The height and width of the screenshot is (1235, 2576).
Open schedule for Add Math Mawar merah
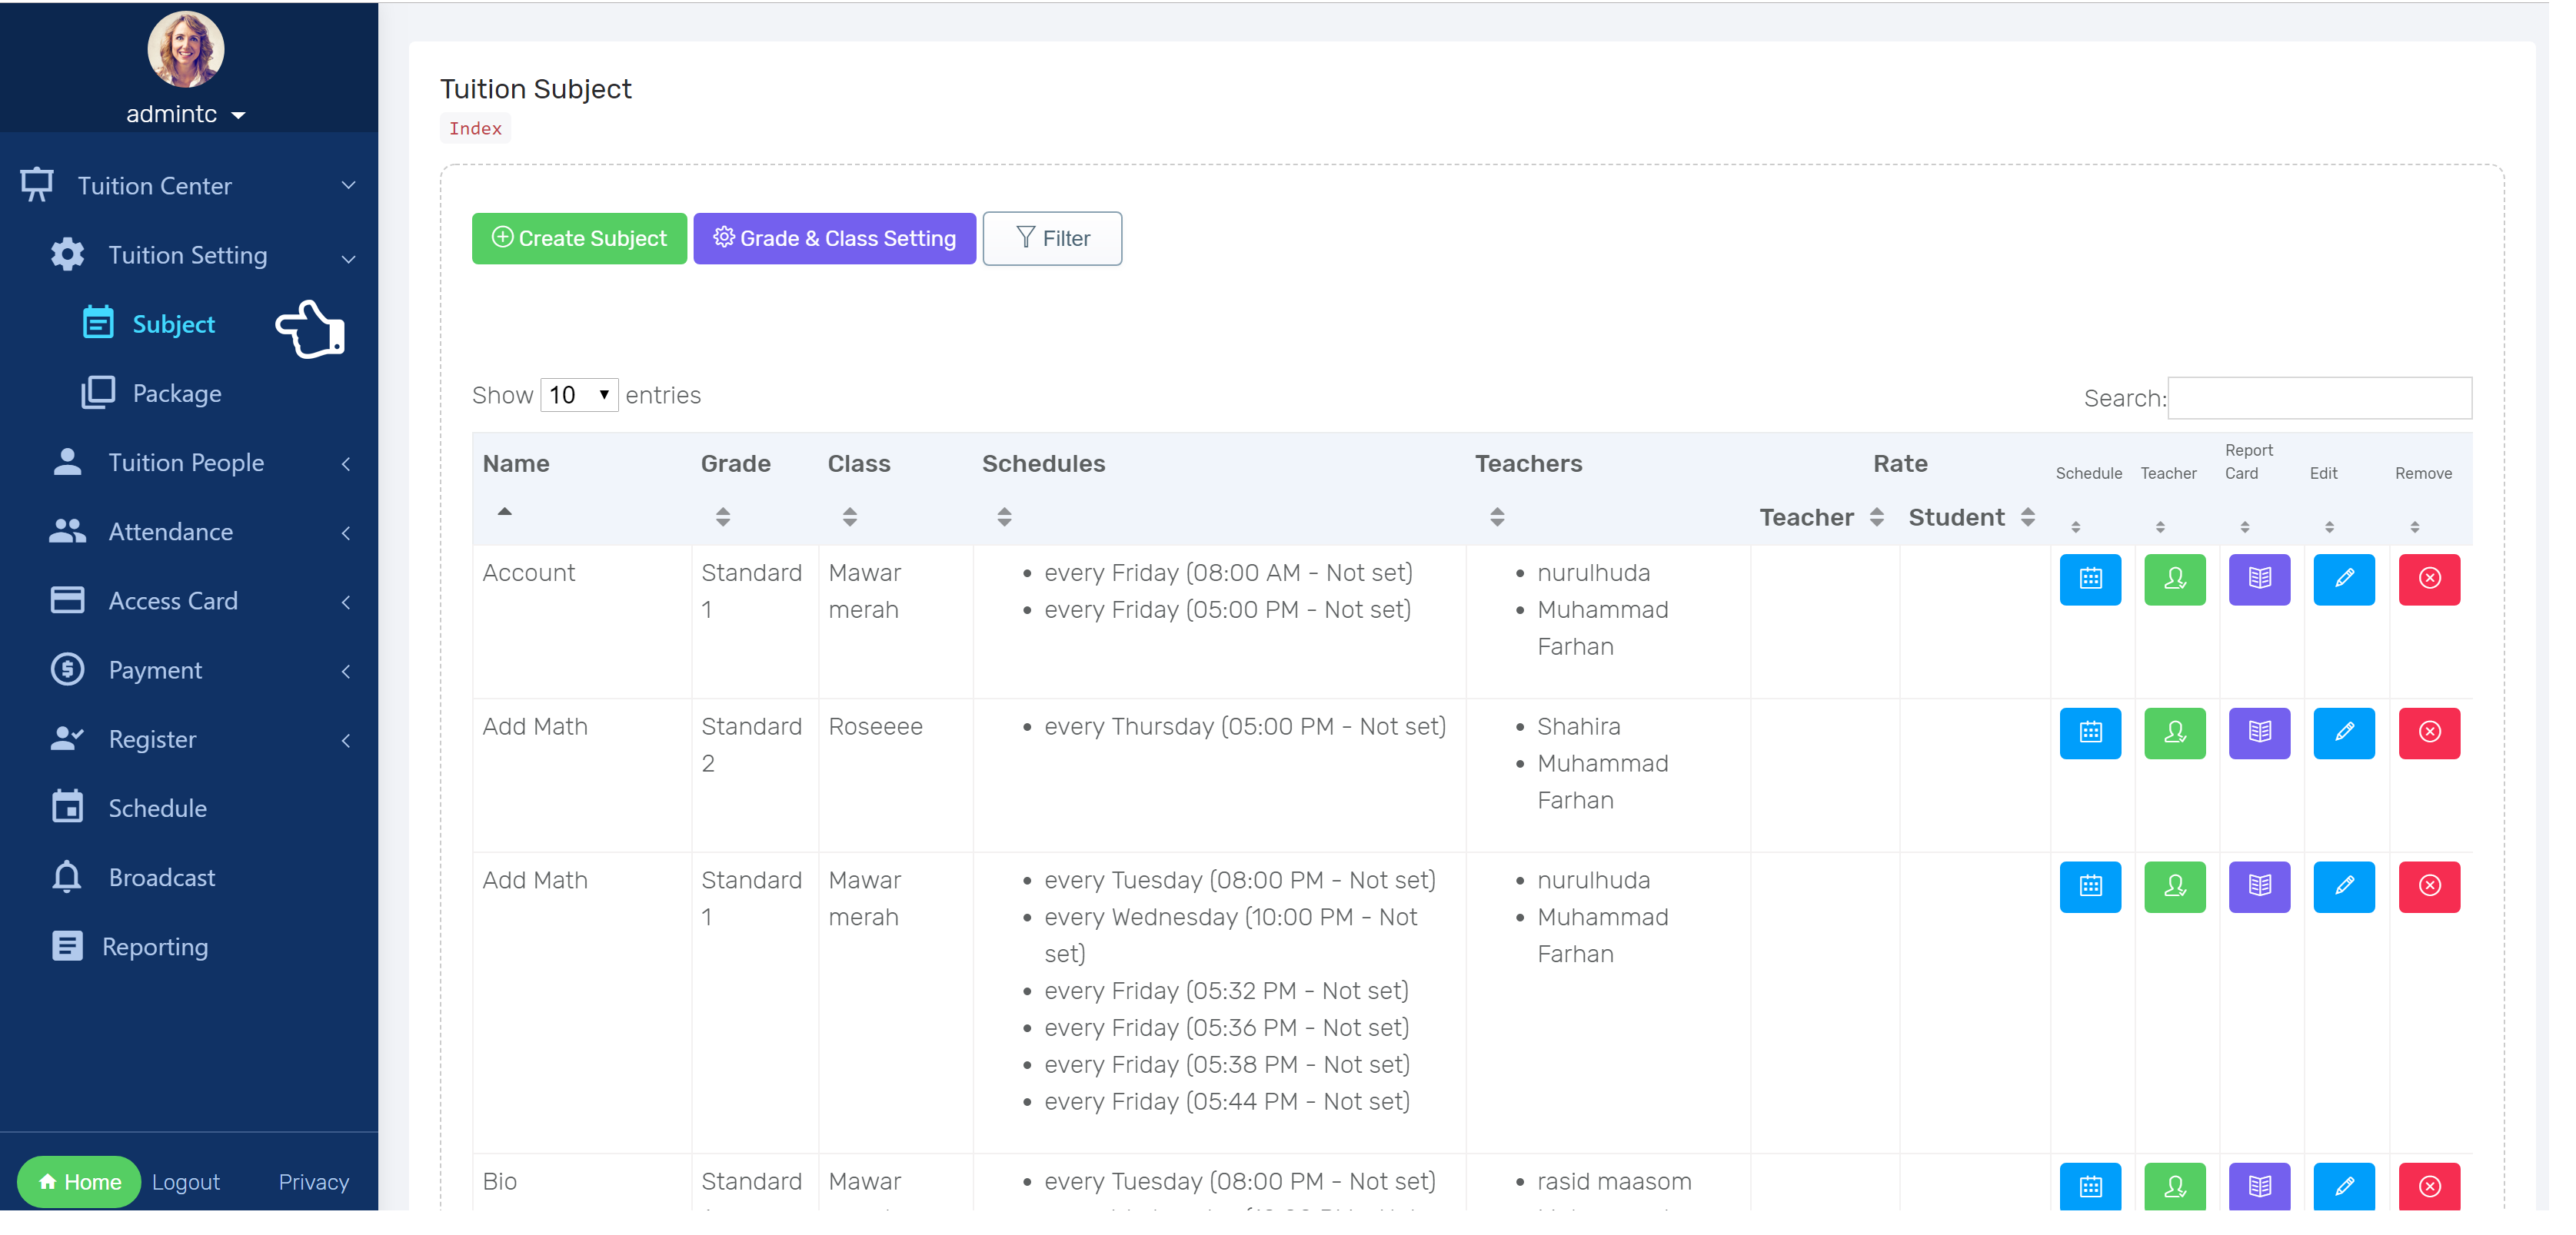[2090, 888]
